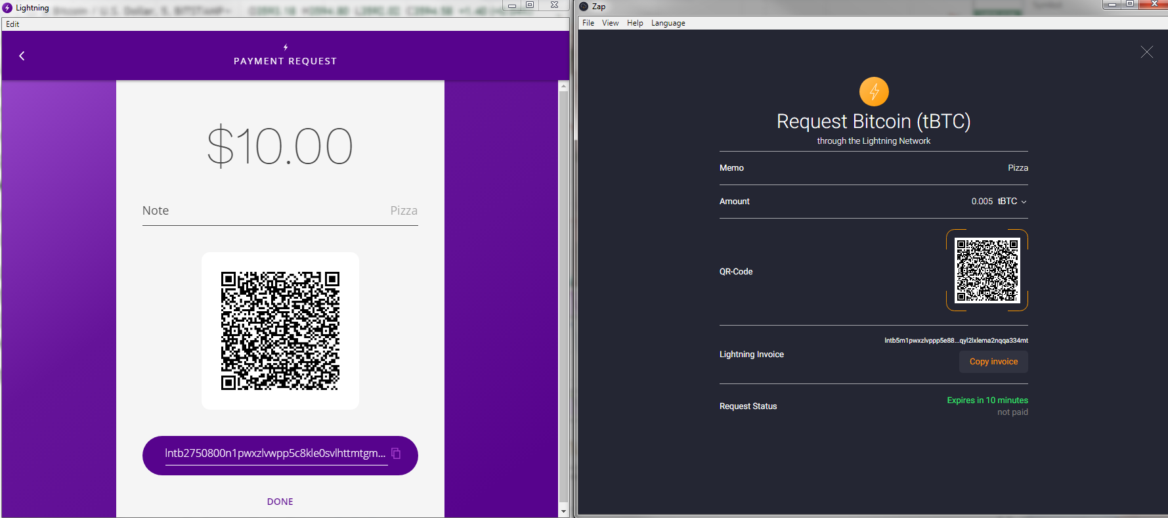Click the lntb5m1pwxzlvppp5e88 invoice text
This screenshot has width=1168, height=518.
(x=956, y=341)
